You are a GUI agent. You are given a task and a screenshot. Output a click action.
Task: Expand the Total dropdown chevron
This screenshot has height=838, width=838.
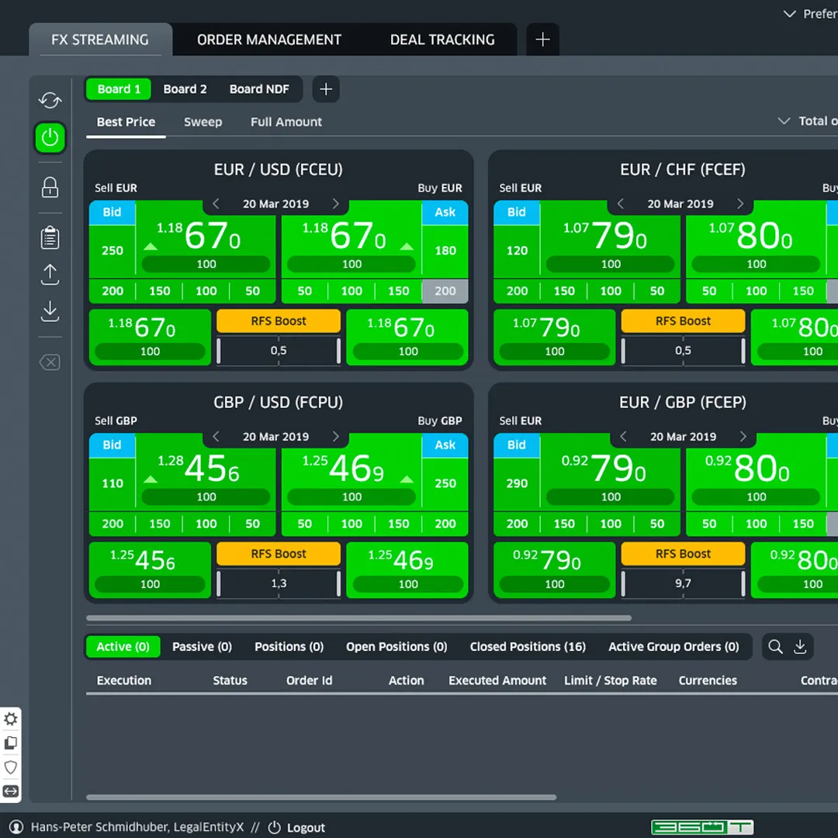(x=784, y=121)
